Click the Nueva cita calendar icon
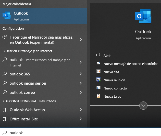The width and height of the screenshot is (161, 136). pos(98,71)
